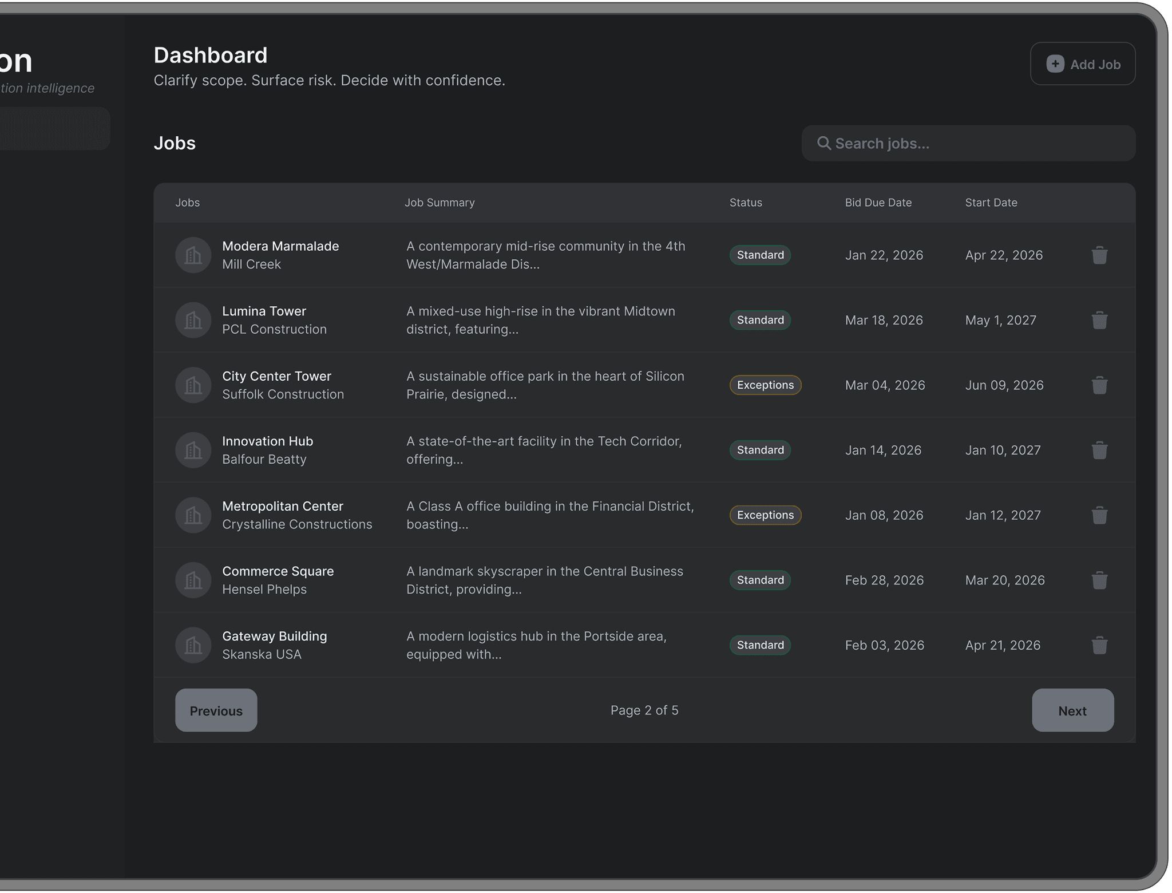
Task: Go to the Next page
Action: 1072,710
